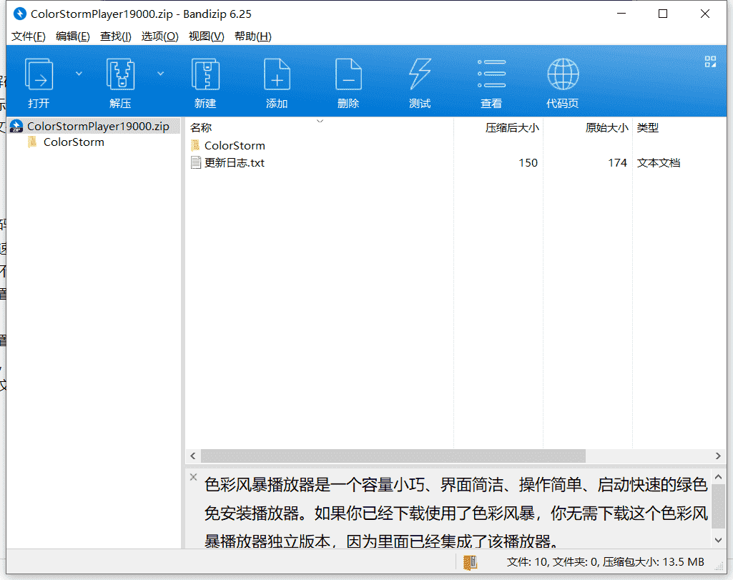Close the Bandizip window
This screenshot has width=733, height=580.
click(705, 14)
